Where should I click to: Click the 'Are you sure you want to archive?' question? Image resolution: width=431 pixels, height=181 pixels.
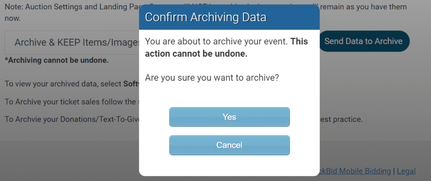click(x=212, y=78)
